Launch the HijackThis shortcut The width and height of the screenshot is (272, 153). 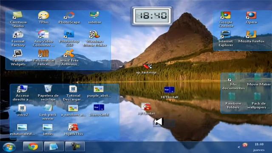pyautogui.click(x=74, y=129)
